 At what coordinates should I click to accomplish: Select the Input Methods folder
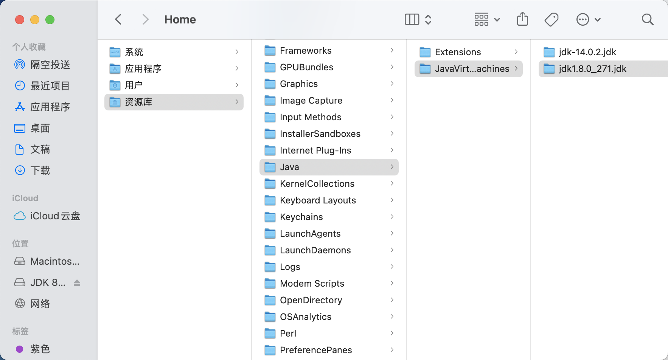coord(329,117)
